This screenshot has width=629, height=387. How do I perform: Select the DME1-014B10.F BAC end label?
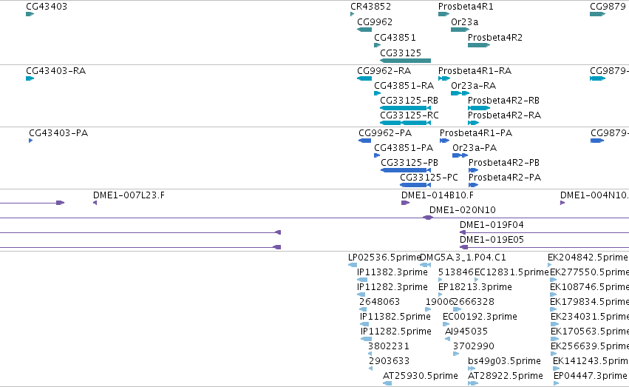pos(438,195)
